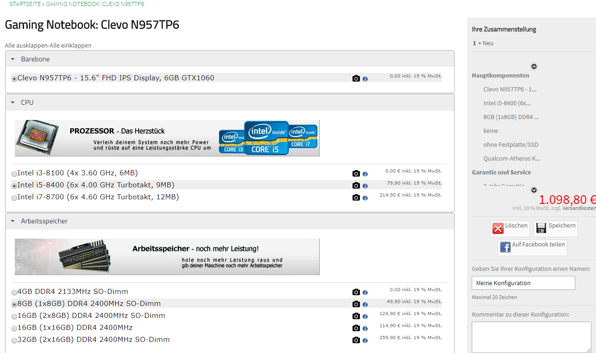Viewport: 596px width, 353px height.
Task: Open camera image for 8GB (1x8GB) DDR4
Action: point(356,304)
